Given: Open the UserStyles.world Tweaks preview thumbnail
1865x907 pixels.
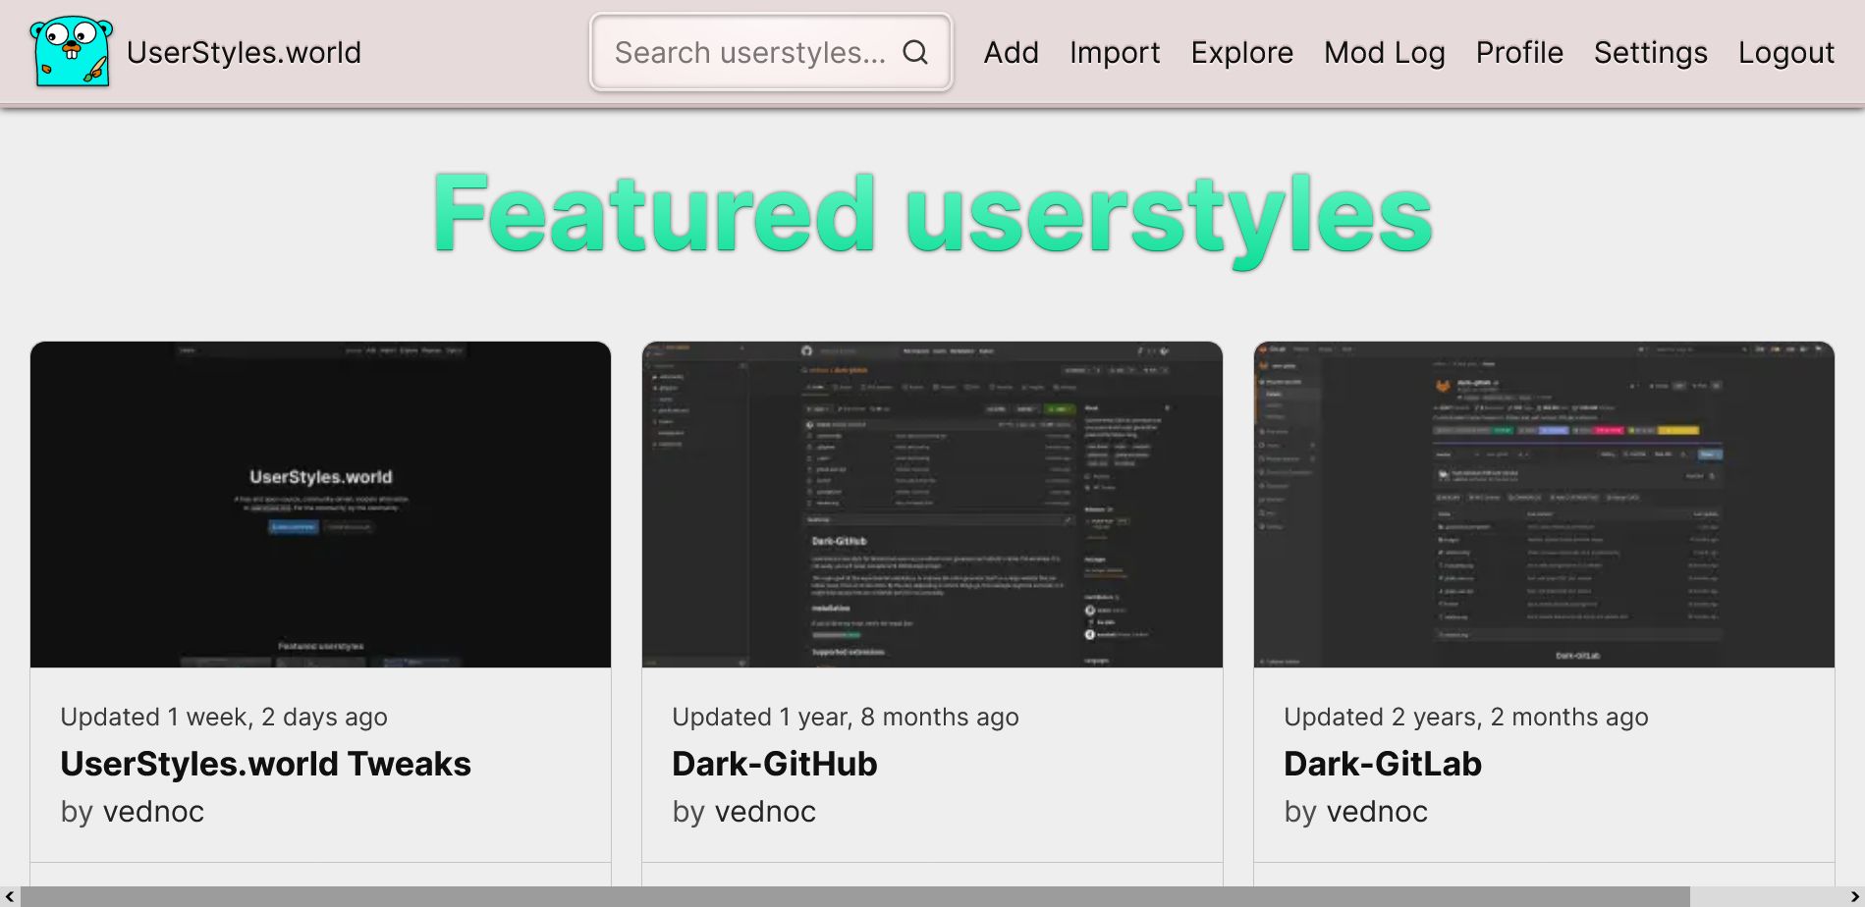Looking at the screenshot, I should point(320,505).
